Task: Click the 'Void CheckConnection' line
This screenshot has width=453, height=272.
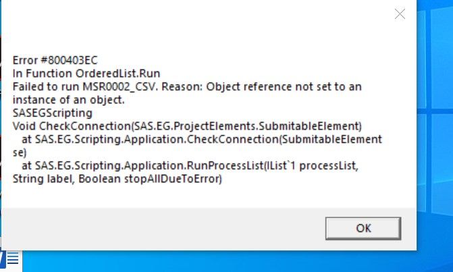Action: [59, 126]
